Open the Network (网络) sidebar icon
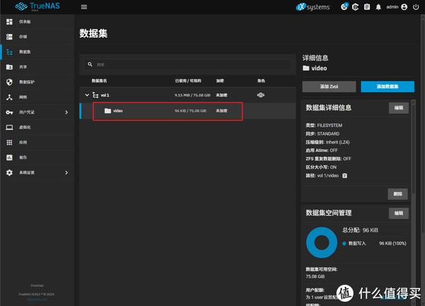425x306 pixels. click(9, 97)
